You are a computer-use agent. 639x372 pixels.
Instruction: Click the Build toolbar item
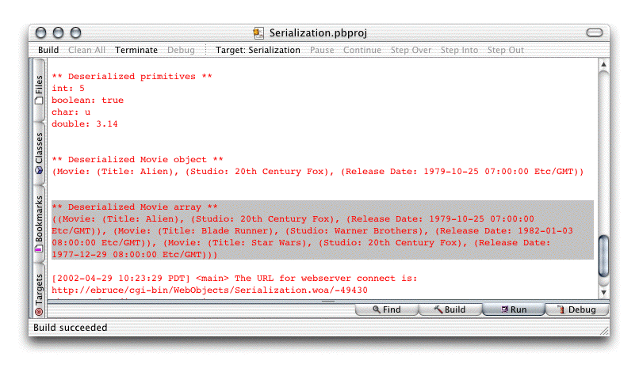48,50
